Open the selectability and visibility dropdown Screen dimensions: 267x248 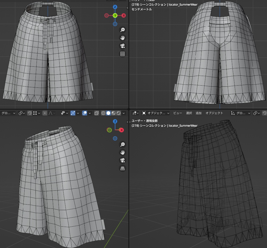pyautogui.click(x=65, y=113)
